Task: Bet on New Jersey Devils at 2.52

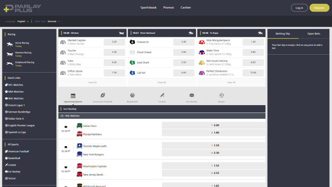Action: point(213,173)
